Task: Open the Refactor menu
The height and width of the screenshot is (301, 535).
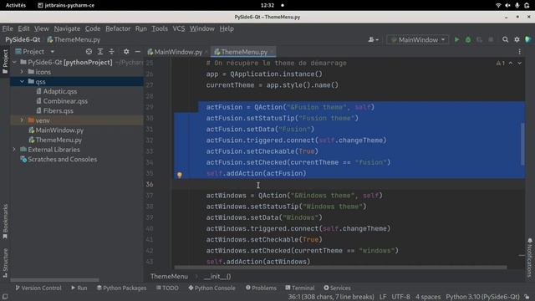Action: point(118,28)
